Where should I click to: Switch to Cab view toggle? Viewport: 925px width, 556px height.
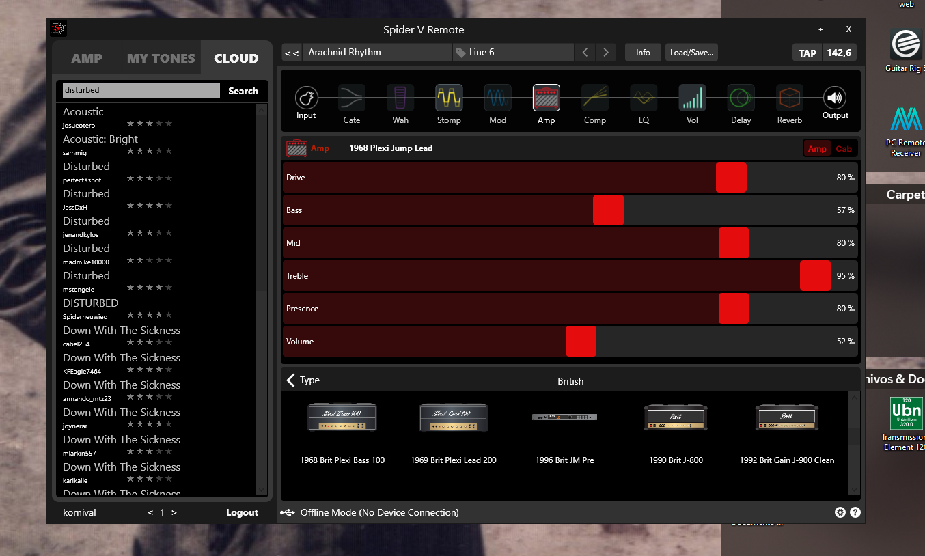(x=844, y=149)
